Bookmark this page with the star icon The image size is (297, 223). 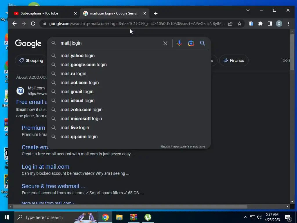tap(240, 24)
